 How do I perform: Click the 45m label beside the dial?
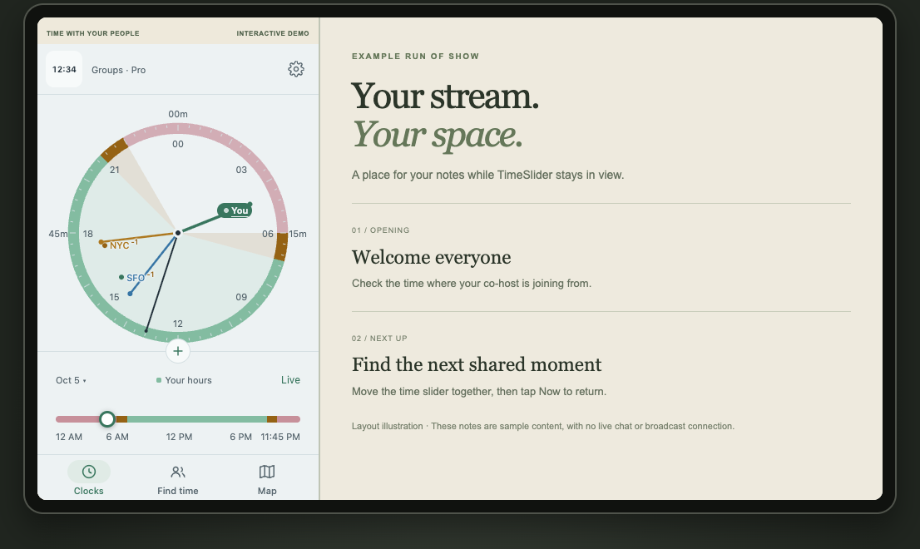coord(58,234)
